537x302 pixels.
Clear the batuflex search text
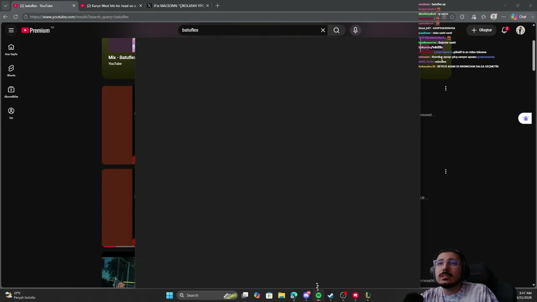pyautogui.click(x=323, y=30)
